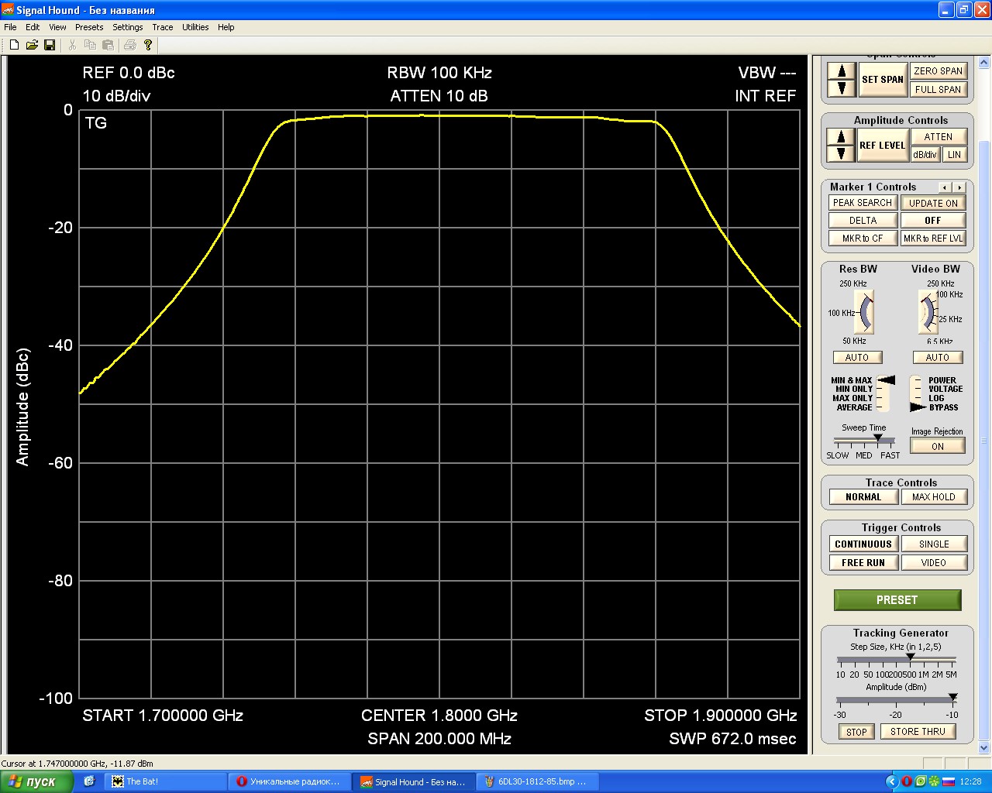The height and width of the screenshot is (793, 992).
Task: Open the Presets menu
Action: pos(89,27)
